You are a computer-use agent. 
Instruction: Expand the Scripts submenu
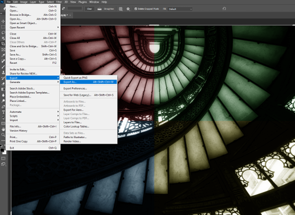(x=33, y=116)
